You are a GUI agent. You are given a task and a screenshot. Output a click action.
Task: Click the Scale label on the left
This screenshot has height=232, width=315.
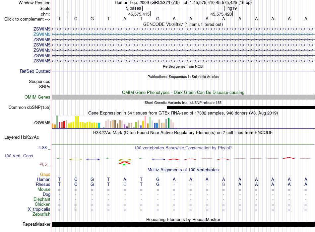[45, 8]
